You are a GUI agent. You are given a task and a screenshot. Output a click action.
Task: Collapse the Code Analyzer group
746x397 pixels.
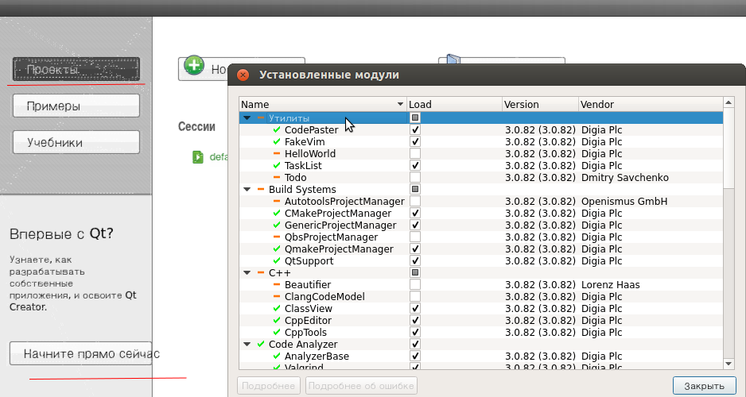[247, 345]
